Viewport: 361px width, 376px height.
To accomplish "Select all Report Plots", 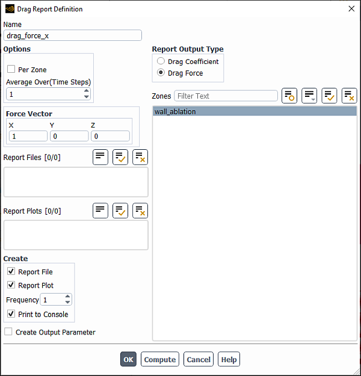I will click(120, 211).
